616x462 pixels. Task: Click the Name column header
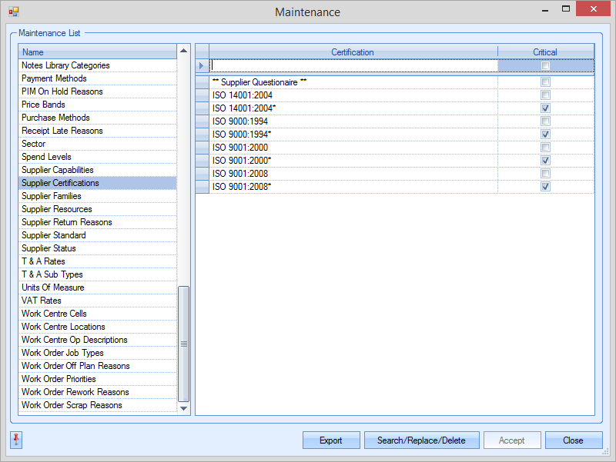[97, 52]
